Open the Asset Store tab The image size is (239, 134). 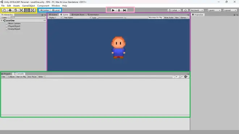click(78, 14)
